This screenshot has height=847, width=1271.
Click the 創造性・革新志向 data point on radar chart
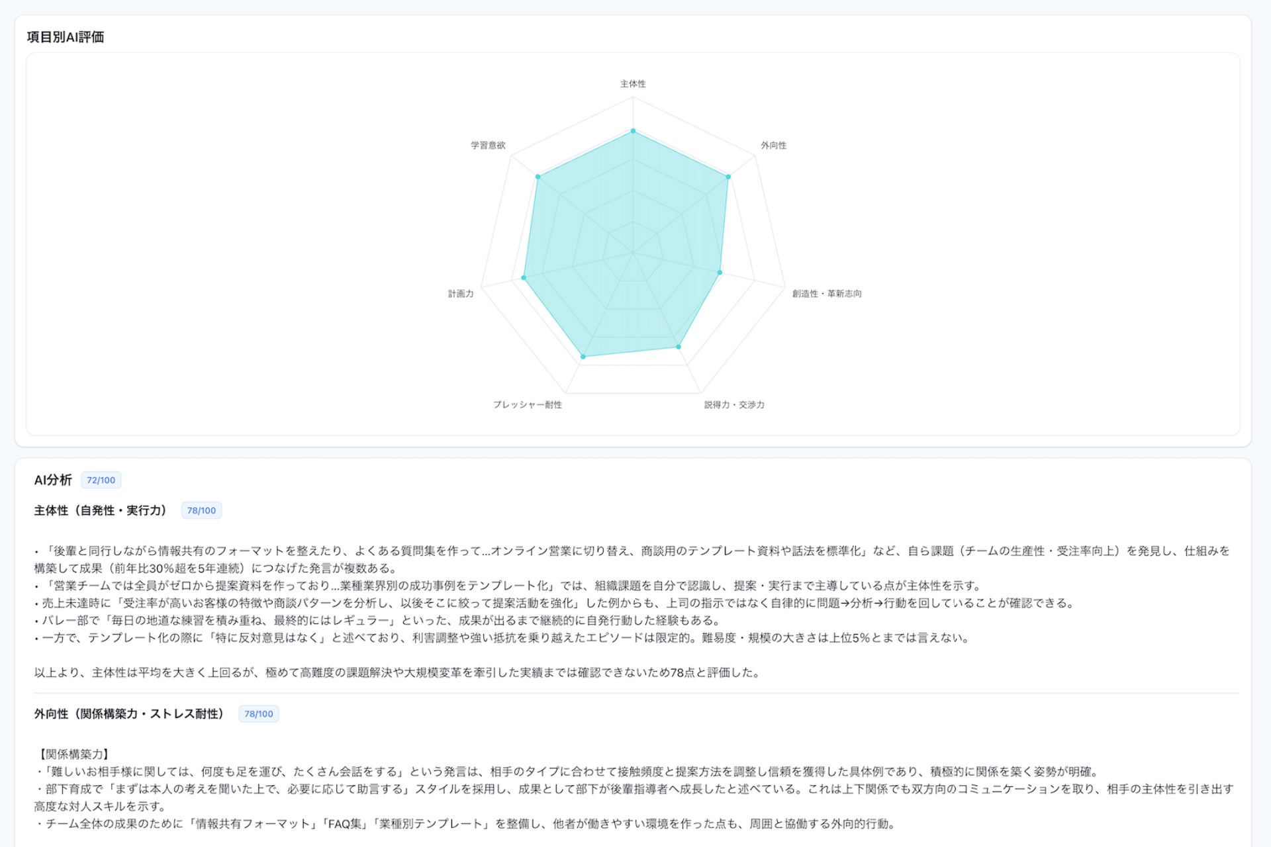(x=720, y=273)
